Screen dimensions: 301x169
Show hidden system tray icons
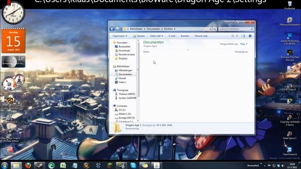tap(265, 166)
